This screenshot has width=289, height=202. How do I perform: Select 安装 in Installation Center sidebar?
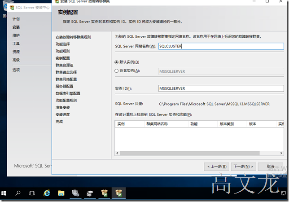tap(16, 27)
